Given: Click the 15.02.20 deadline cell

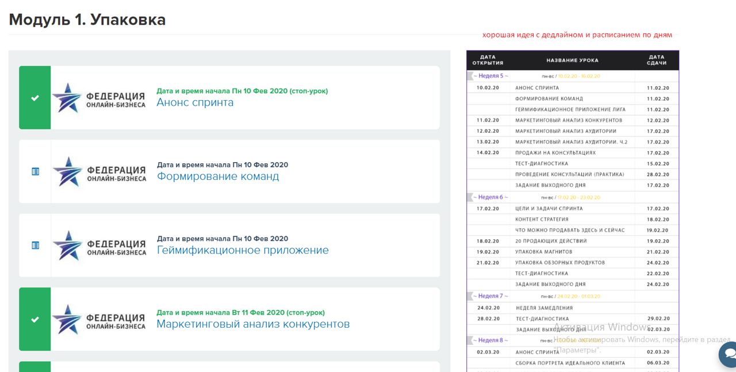Looking at the screenshot, I should pos(658,164).
